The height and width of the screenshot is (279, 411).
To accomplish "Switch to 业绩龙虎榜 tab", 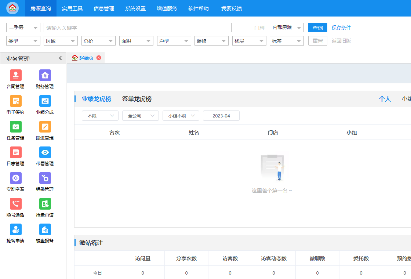I will 97,99.
